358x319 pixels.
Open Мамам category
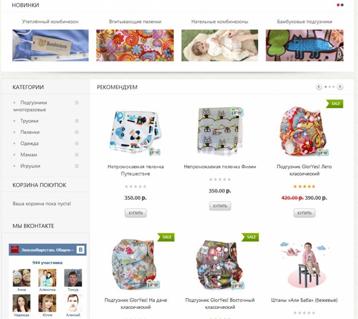tap(29, 154)
